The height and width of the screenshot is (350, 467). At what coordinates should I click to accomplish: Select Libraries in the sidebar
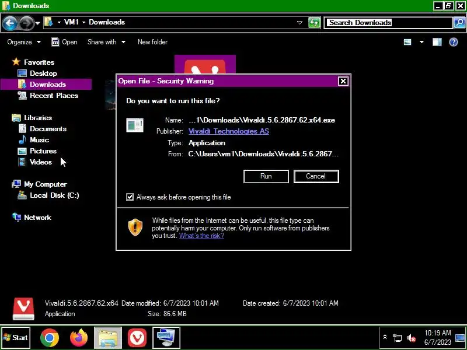click(38, 118)
